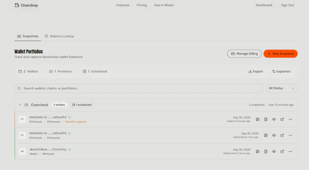Open image snapshot icon for Monthly capture wallet
The width and height of the screenshot is (309, 170).
click(x=257, y=119)
